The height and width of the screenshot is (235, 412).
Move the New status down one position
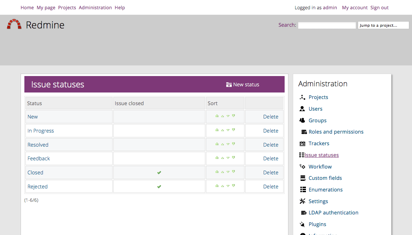[x=228, y=116]
